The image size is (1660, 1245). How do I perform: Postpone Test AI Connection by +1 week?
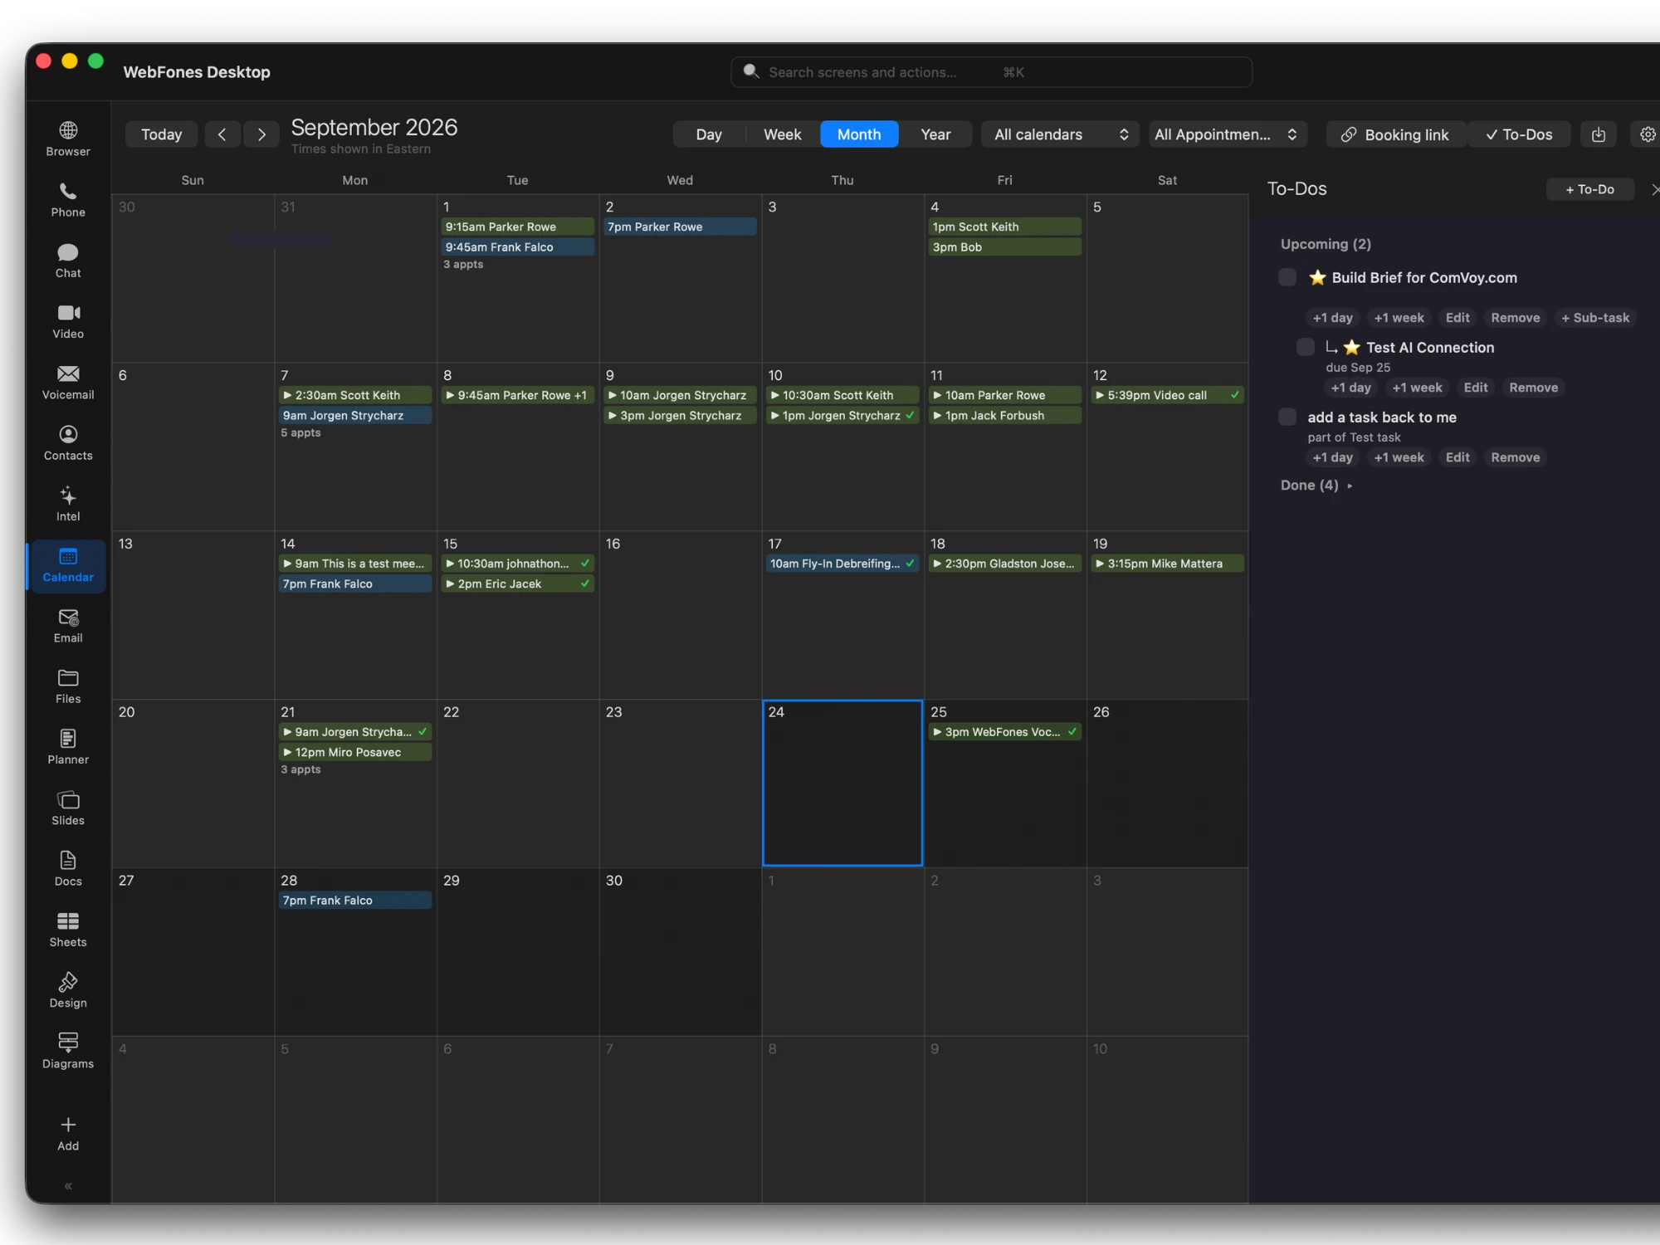pyautogui.click(x=1418, y=388)
